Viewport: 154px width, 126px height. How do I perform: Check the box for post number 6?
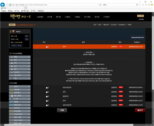(x=47, y=105)
